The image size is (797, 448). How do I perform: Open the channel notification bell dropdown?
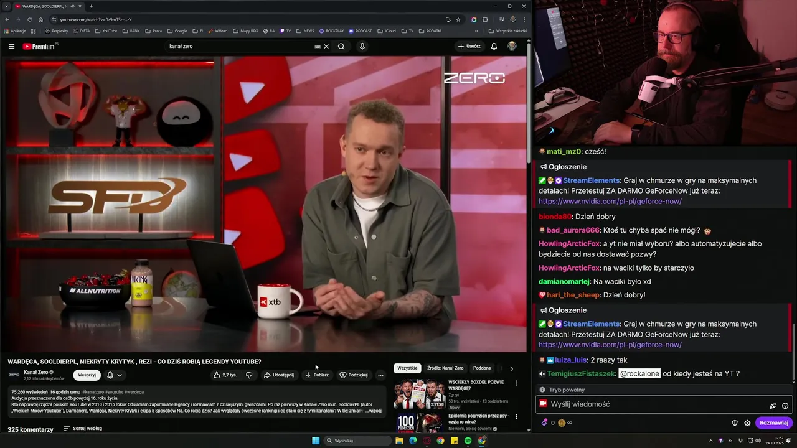(x=114, y=375)
